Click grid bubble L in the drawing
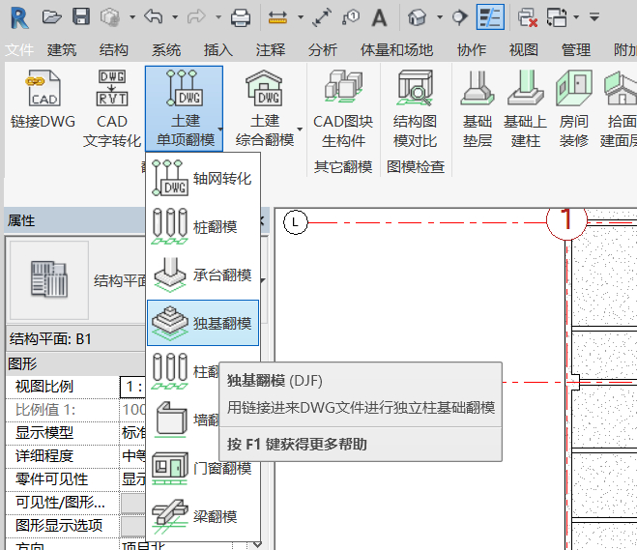The image size is (637, 550). 295,222
